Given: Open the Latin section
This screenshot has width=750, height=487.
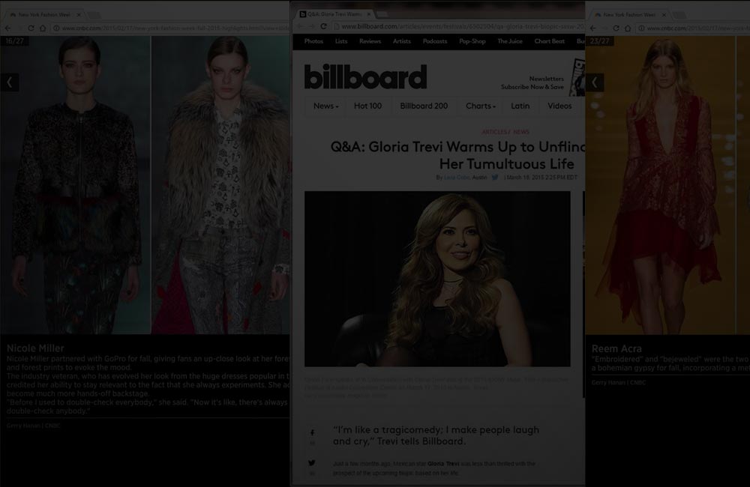Looking at the screenshot, I should click(x=520, y=106).
